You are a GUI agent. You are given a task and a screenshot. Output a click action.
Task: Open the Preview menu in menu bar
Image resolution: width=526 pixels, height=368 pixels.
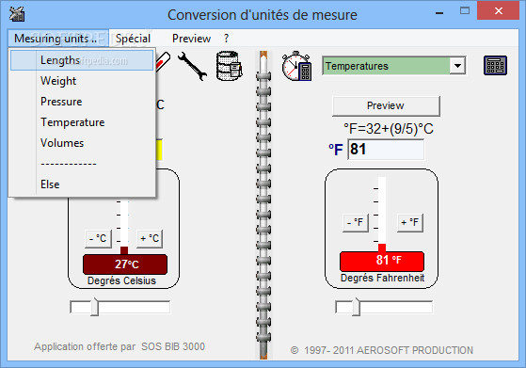coord(191,39)
